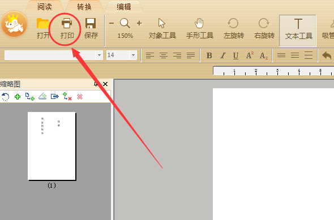Set medium line spacing
The width and height of the screenshot is (334, 220).
tap(295, 55)
